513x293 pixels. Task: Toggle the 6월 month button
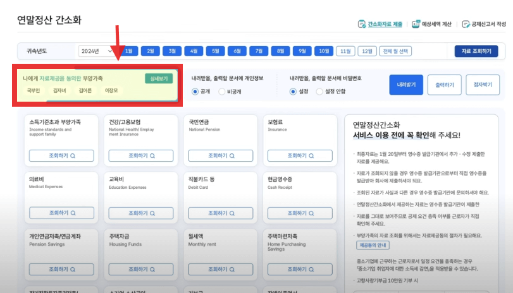pos(237,51)
